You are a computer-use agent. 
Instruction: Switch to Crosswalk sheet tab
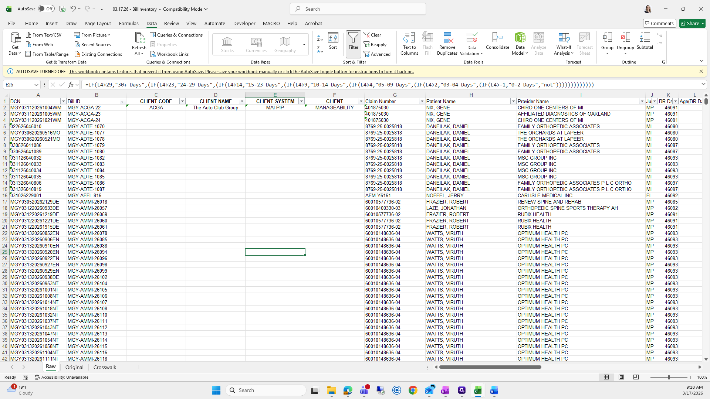click(105, 367)
